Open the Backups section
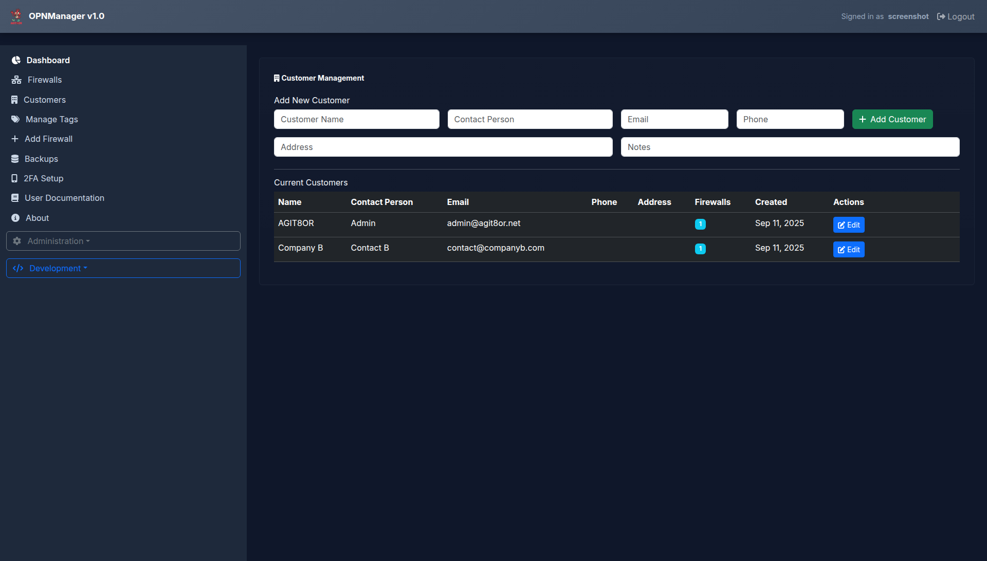The height and width of the screenshot is (561, 987). coord(41,159)
